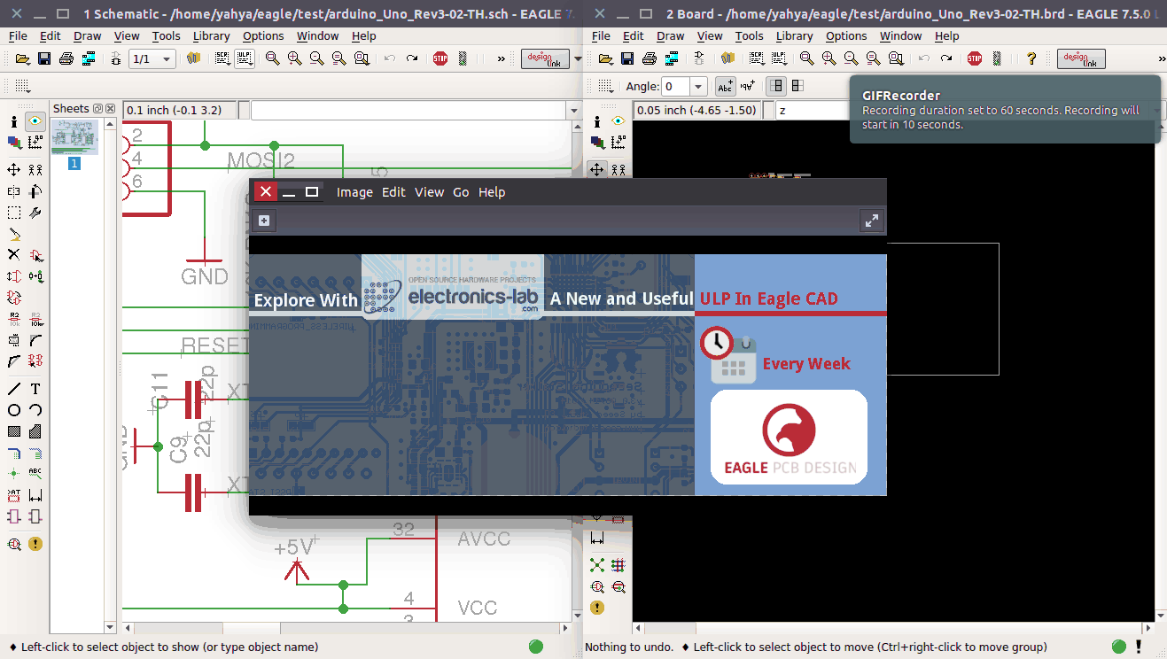The width and height of the screenshot is (1167, 659).
Task: Expand Schematic toolbar overflow chevron
Action: click(x=501, y=58)
